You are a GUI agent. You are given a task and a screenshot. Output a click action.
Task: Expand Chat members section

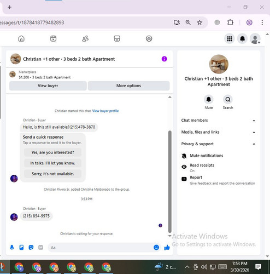[x=219, y=121]
